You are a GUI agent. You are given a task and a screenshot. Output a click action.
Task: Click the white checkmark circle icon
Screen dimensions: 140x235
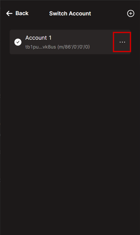(x=18, y=42)
